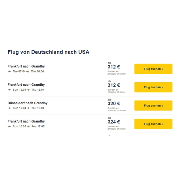Image resolution: width=179 pixels, height=179 pixels.
Task: Click return plane icon beside Thu 16.04 in first row
Action: click(27, 72)
